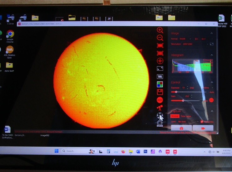The height and width of the screenshot is (172, 232).
Task: Collapse the Control section
Action: [212, 82]
